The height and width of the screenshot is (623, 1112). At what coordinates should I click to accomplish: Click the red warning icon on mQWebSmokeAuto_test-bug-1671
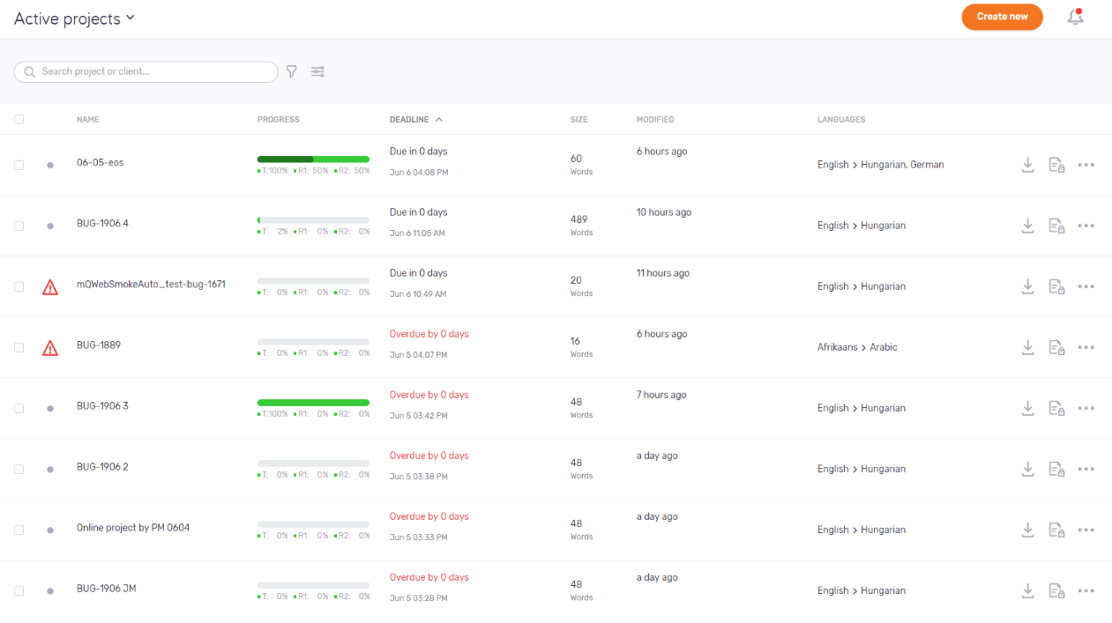[50, 286]
